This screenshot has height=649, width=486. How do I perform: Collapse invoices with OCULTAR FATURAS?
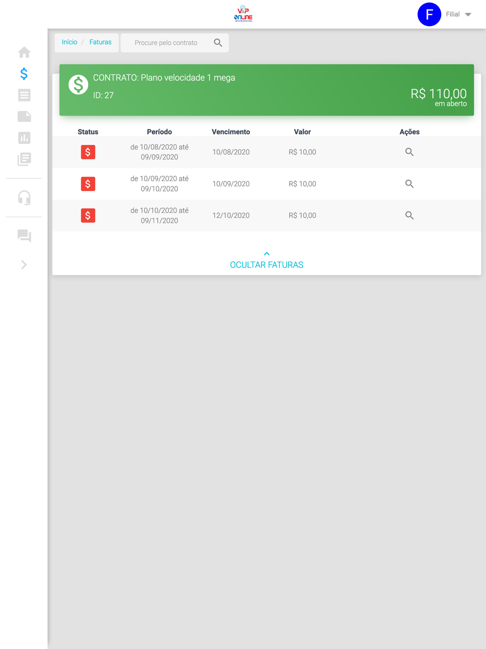(266, 260)
